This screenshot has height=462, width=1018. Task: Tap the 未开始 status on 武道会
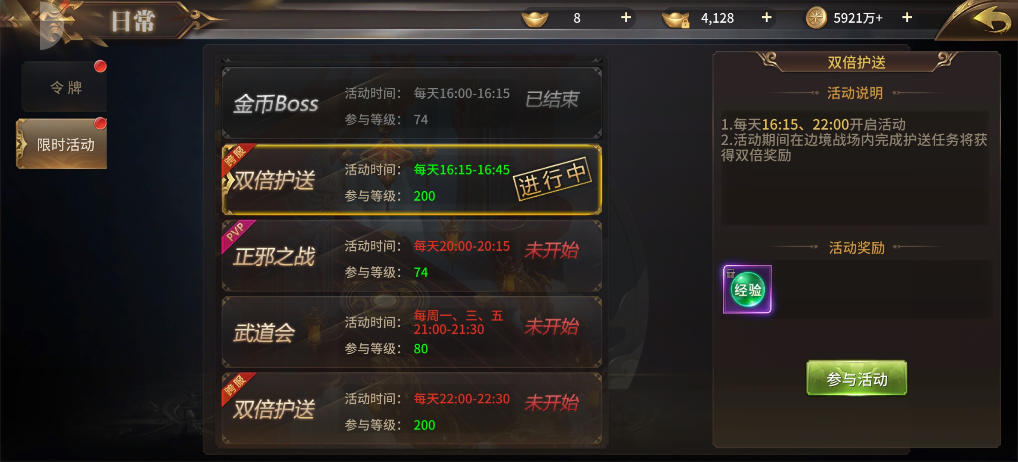point(552,327)
